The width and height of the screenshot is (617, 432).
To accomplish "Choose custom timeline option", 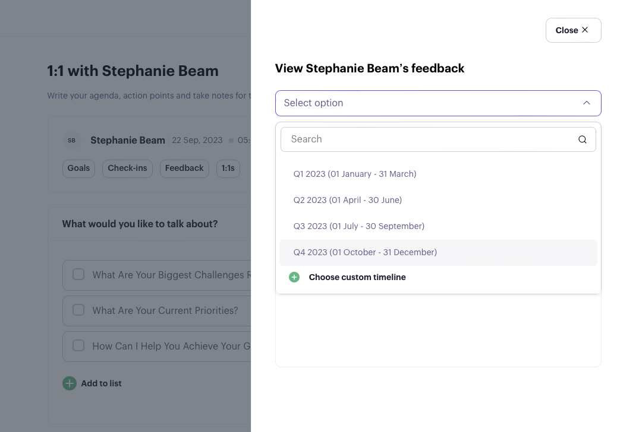I will click(357, 277).
